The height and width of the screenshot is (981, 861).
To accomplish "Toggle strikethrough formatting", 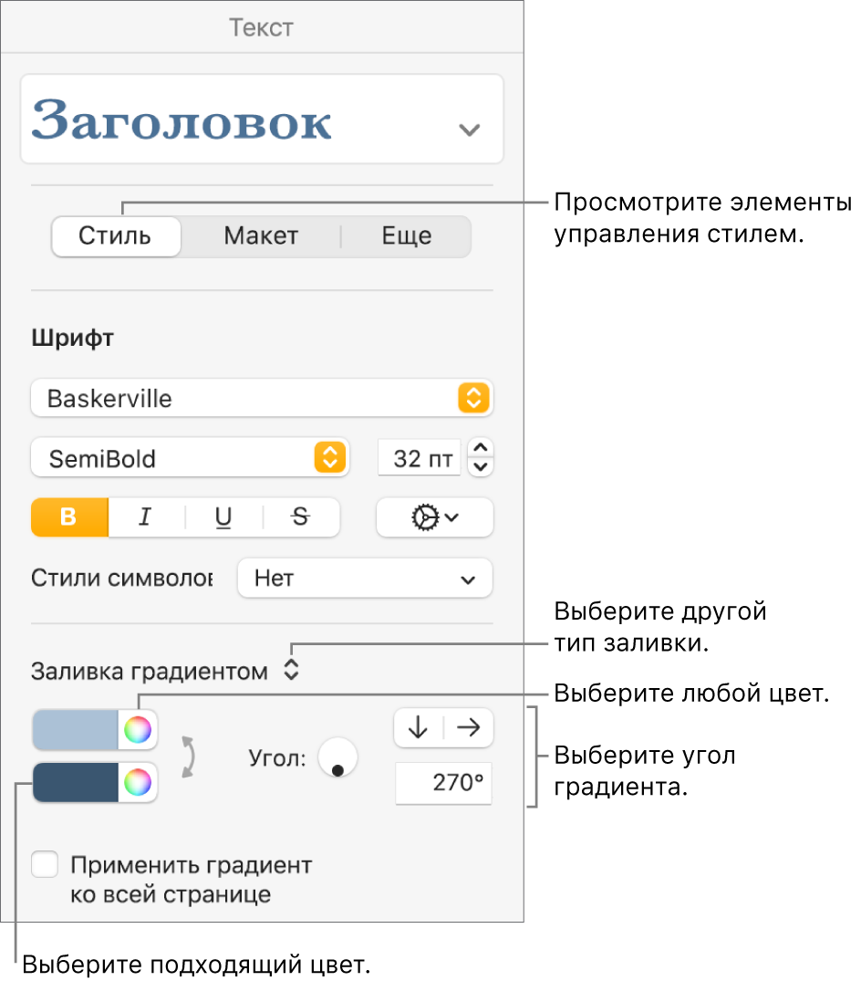I will [301, 517].
